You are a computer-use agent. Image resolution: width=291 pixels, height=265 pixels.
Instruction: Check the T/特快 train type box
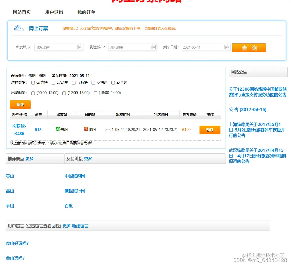point(74,83)
